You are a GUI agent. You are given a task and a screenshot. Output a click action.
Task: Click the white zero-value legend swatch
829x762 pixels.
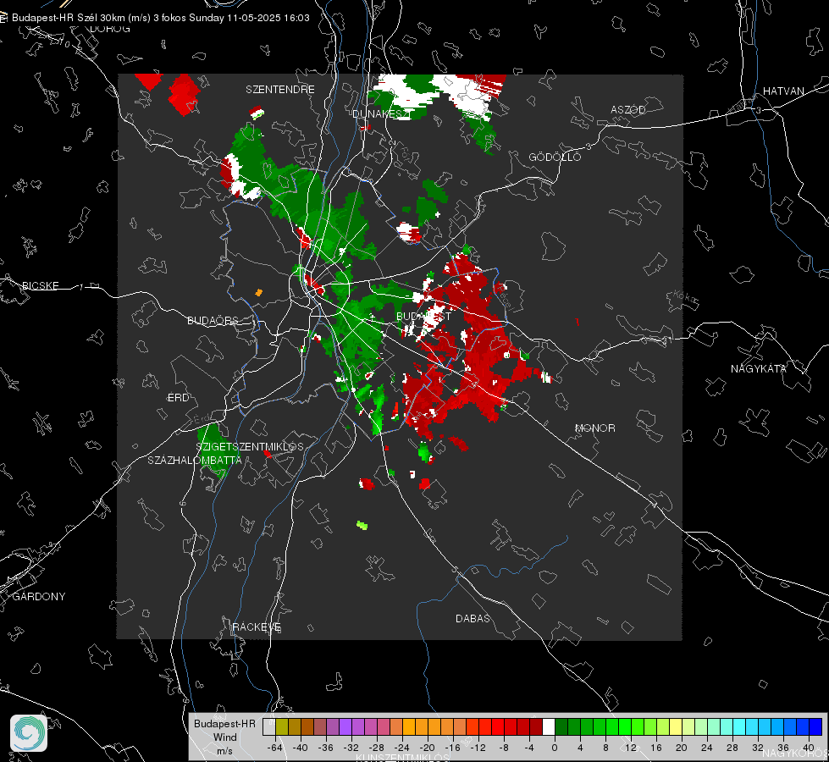(549, 727)
